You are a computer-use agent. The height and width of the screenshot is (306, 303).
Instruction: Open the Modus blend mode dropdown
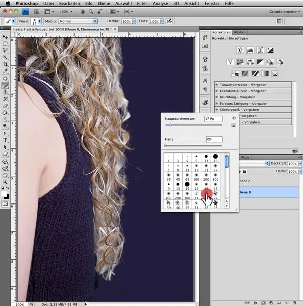(x=78, y=21)
